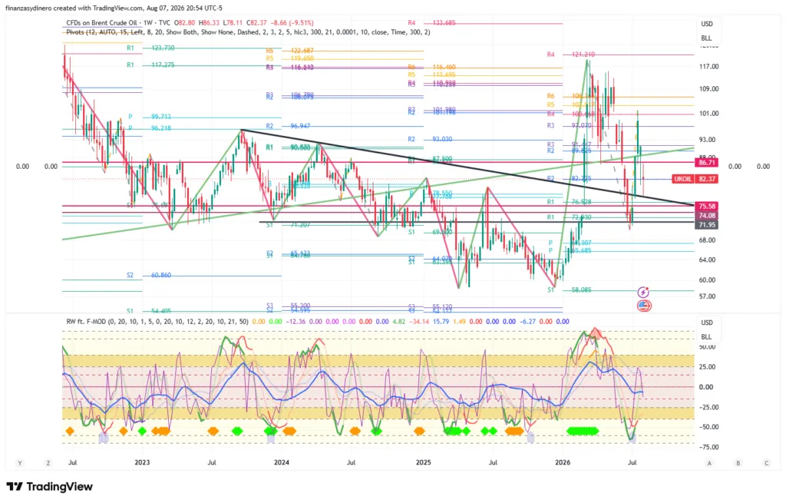Click the 101.00 price axis value
The width and height of the screenshot is (786, 503).
click(x=708, y=114)
